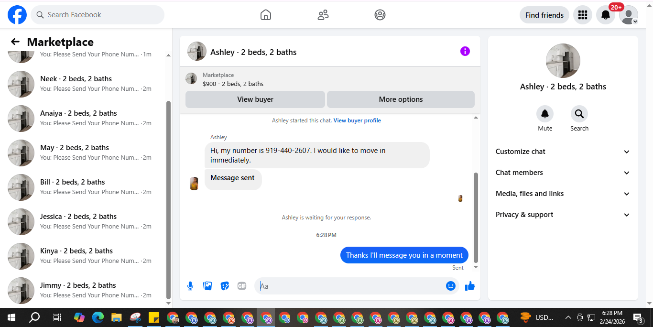Expand Chat members section

(x=563, y=173)
